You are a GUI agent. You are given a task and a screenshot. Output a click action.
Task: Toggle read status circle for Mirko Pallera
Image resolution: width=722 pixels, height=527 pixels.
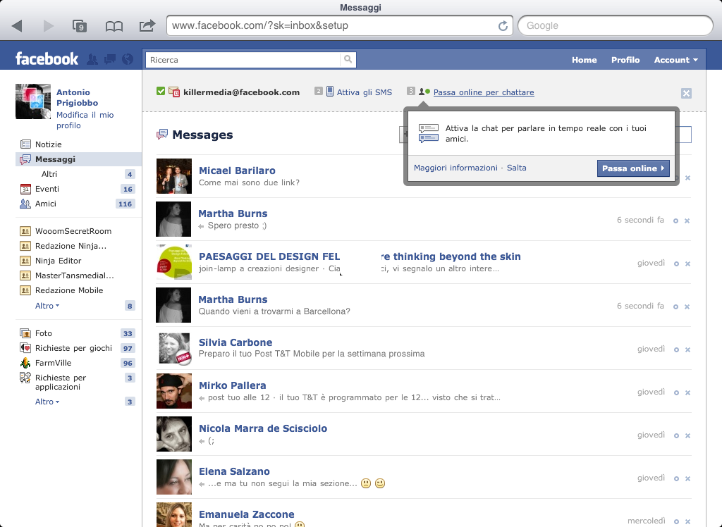[x=675, y=392]
